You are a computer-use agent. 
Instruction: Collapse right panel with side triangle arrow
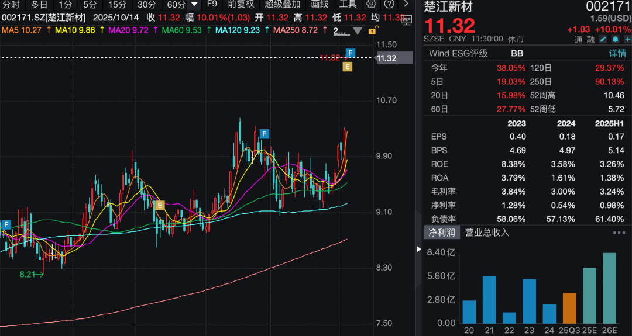click(x=418, y=250)
